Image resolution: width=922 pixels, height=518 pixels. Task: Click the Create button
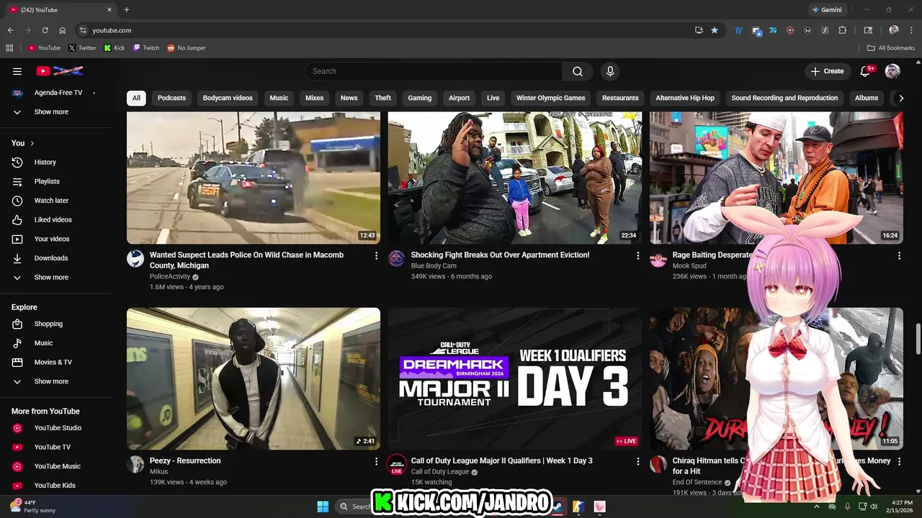827,71
